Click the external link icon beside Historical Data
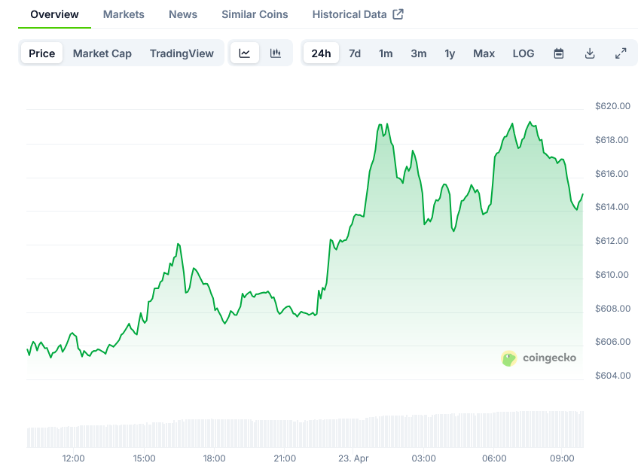This screenshot has width=638, height=472. pyautogui.click(x=398, y=14)
